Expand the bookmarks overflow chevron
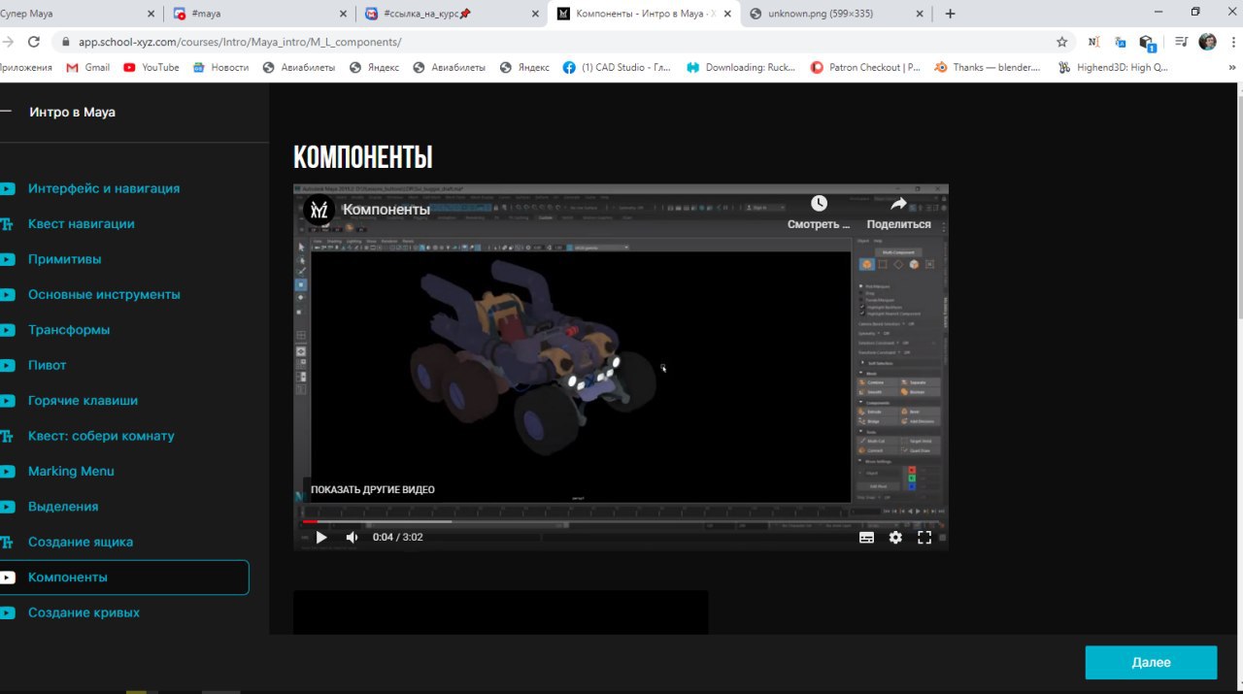This screenshot has height=694, width=1243. tap(1233, 67)
